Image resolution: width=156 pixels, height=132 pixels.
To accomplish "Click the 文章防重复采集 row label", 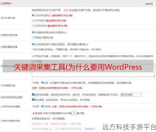I will point(9,47).
